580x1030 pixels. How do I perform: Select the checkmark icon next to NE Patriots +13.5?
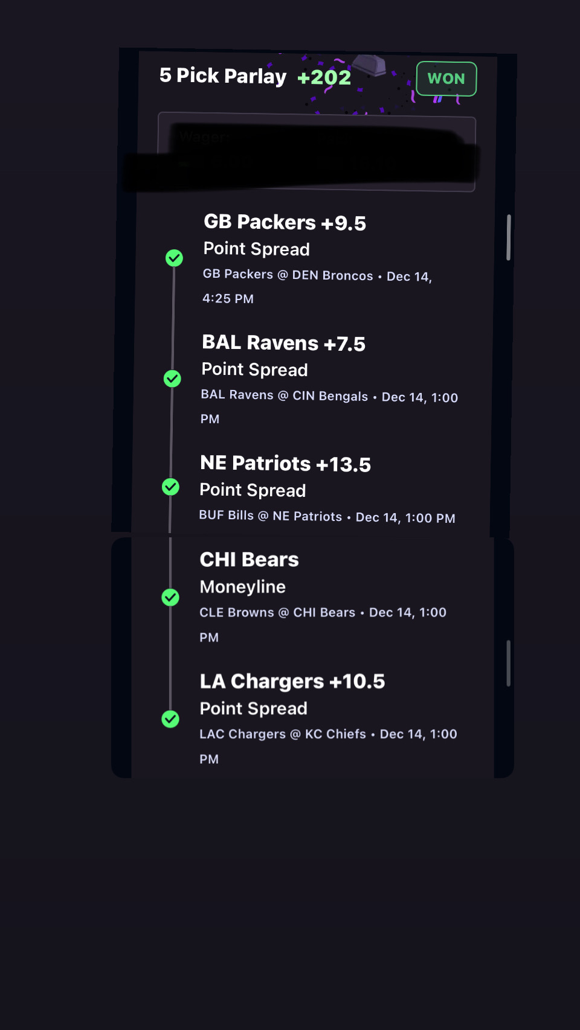(x=171, y=487)
